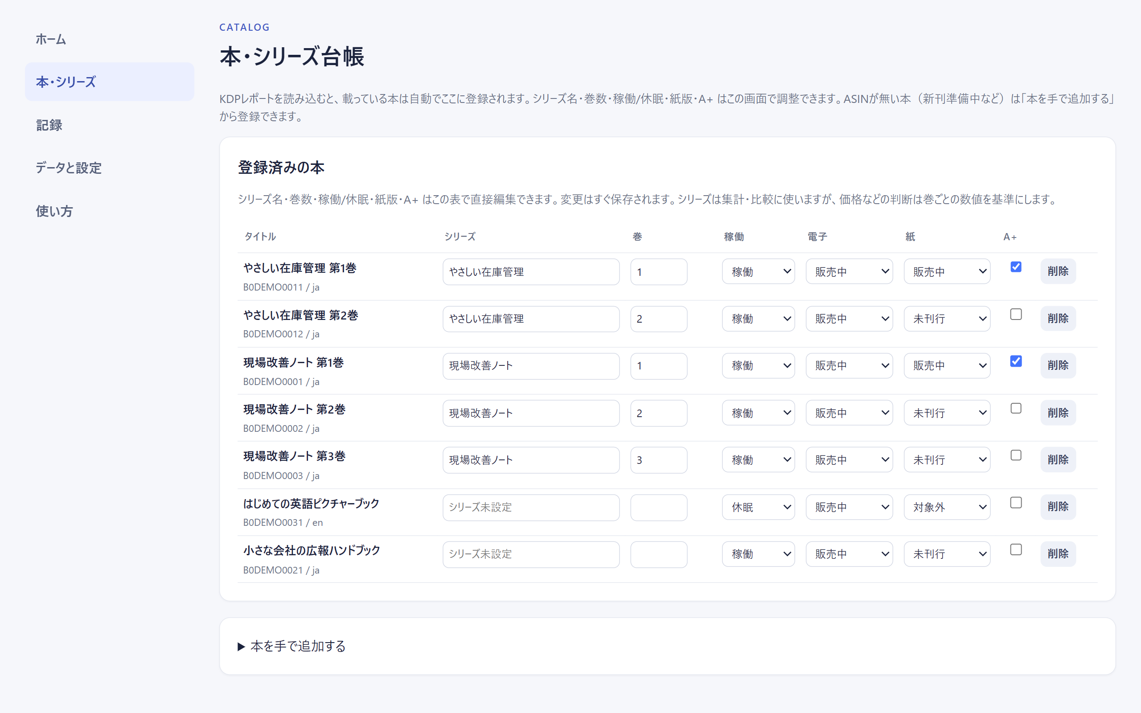
Task: Open 電子 dropdown for 現場改善ノート 第2巻
Action: click(x=849, y=413)
